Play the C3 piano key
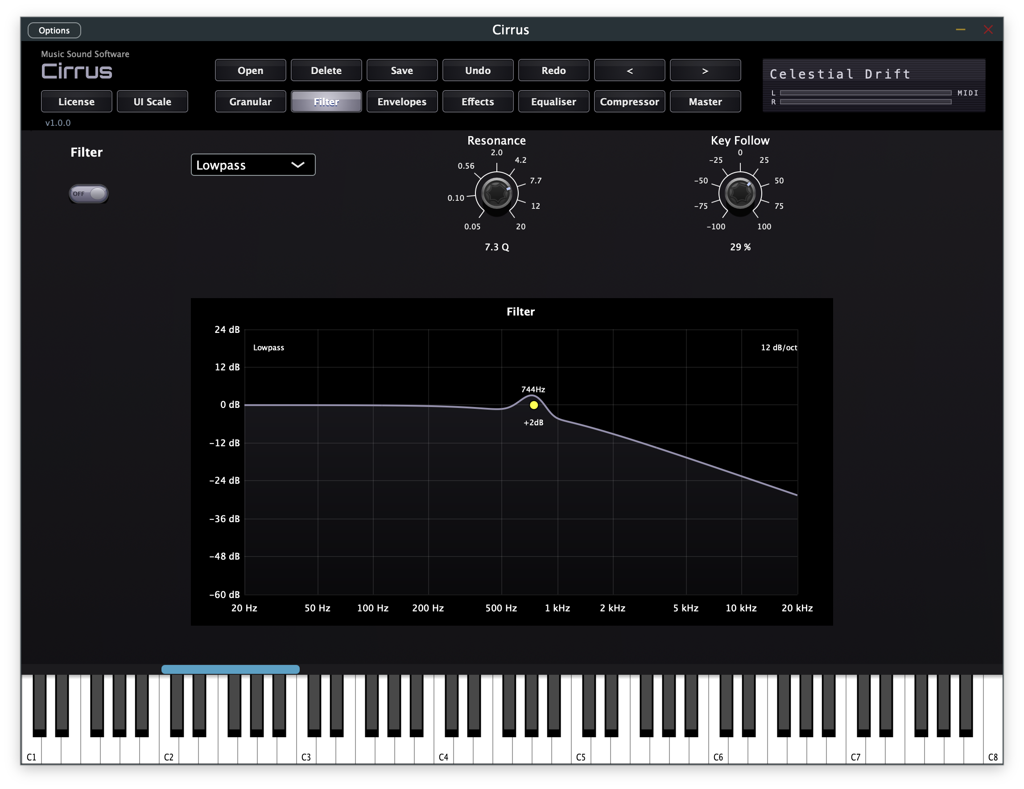 [x=306, y=751]
